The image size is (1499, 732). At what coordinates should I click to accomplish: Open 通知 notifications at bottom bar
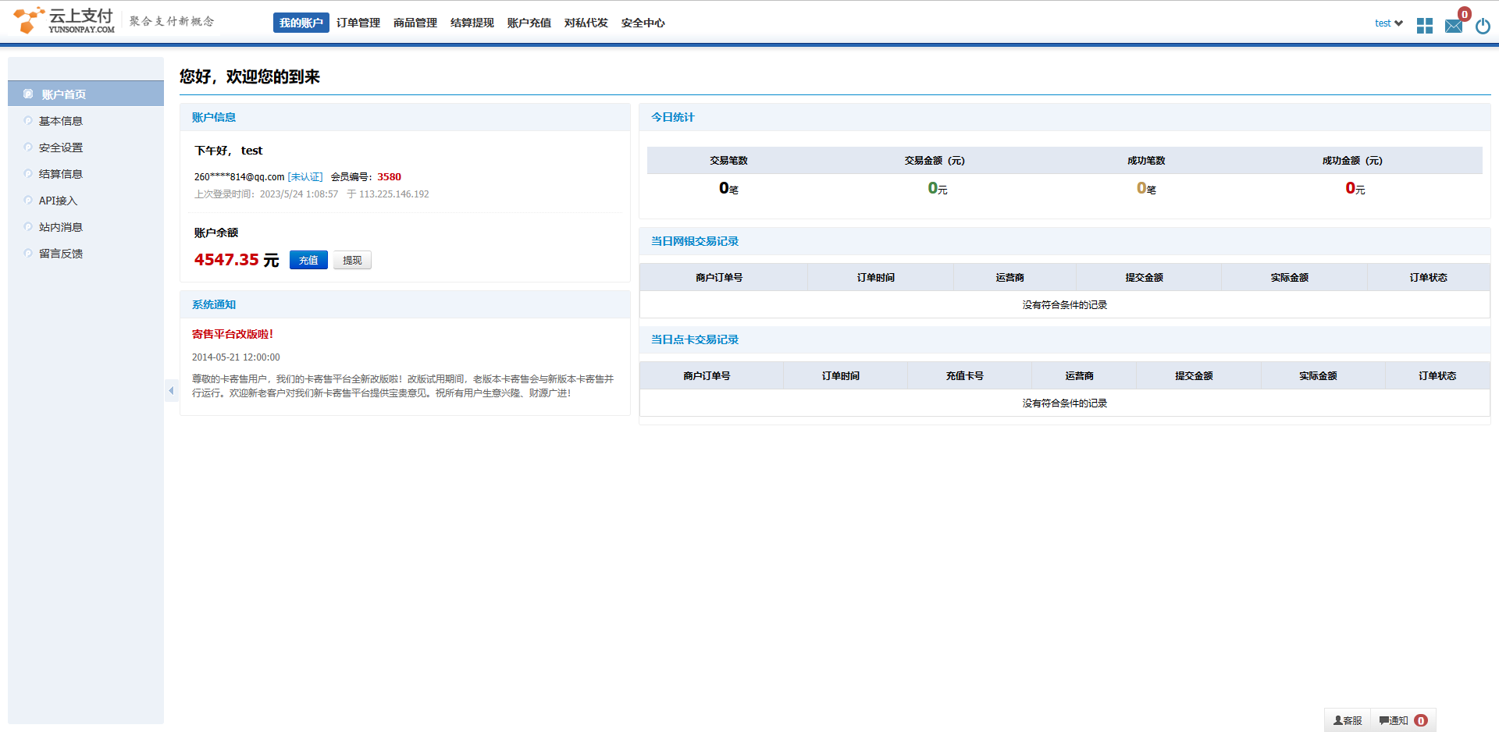(x=1394, y=720)
